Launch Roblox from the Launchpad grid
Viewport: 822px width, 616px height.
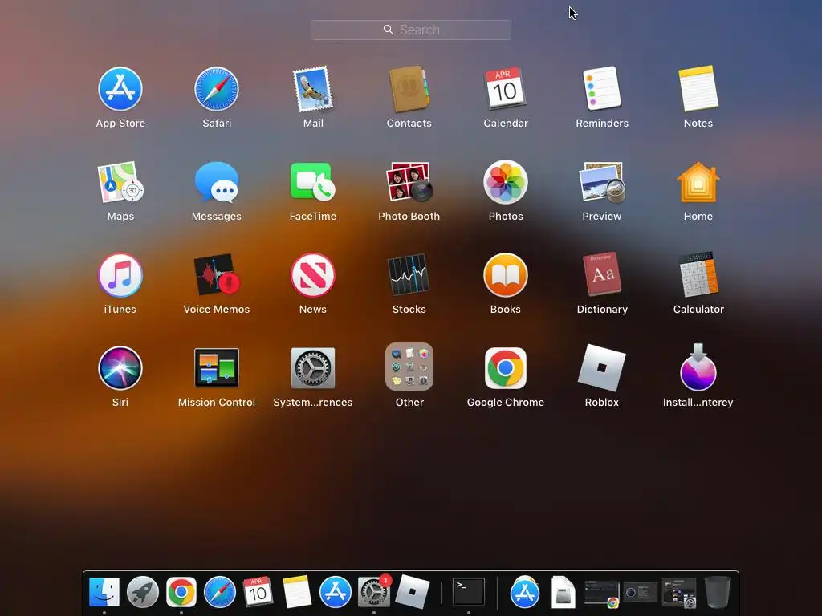tap(602, 367)
